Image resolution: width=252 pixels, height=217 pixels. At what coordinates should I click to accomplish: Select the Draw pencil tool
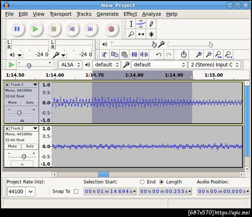coord(151,24)
